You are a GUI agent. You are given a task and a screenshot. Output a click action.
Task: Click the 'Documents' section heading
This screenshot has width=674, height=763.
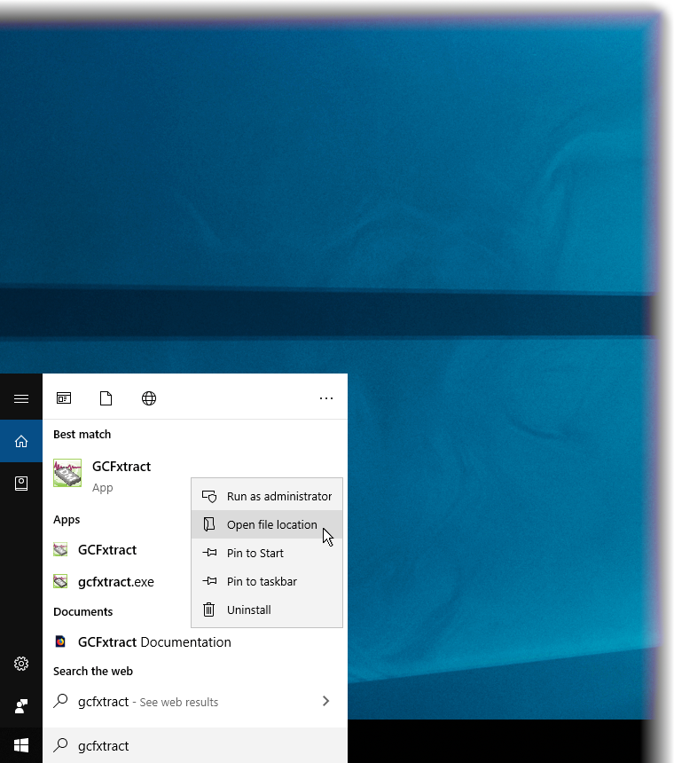[83, 611]
